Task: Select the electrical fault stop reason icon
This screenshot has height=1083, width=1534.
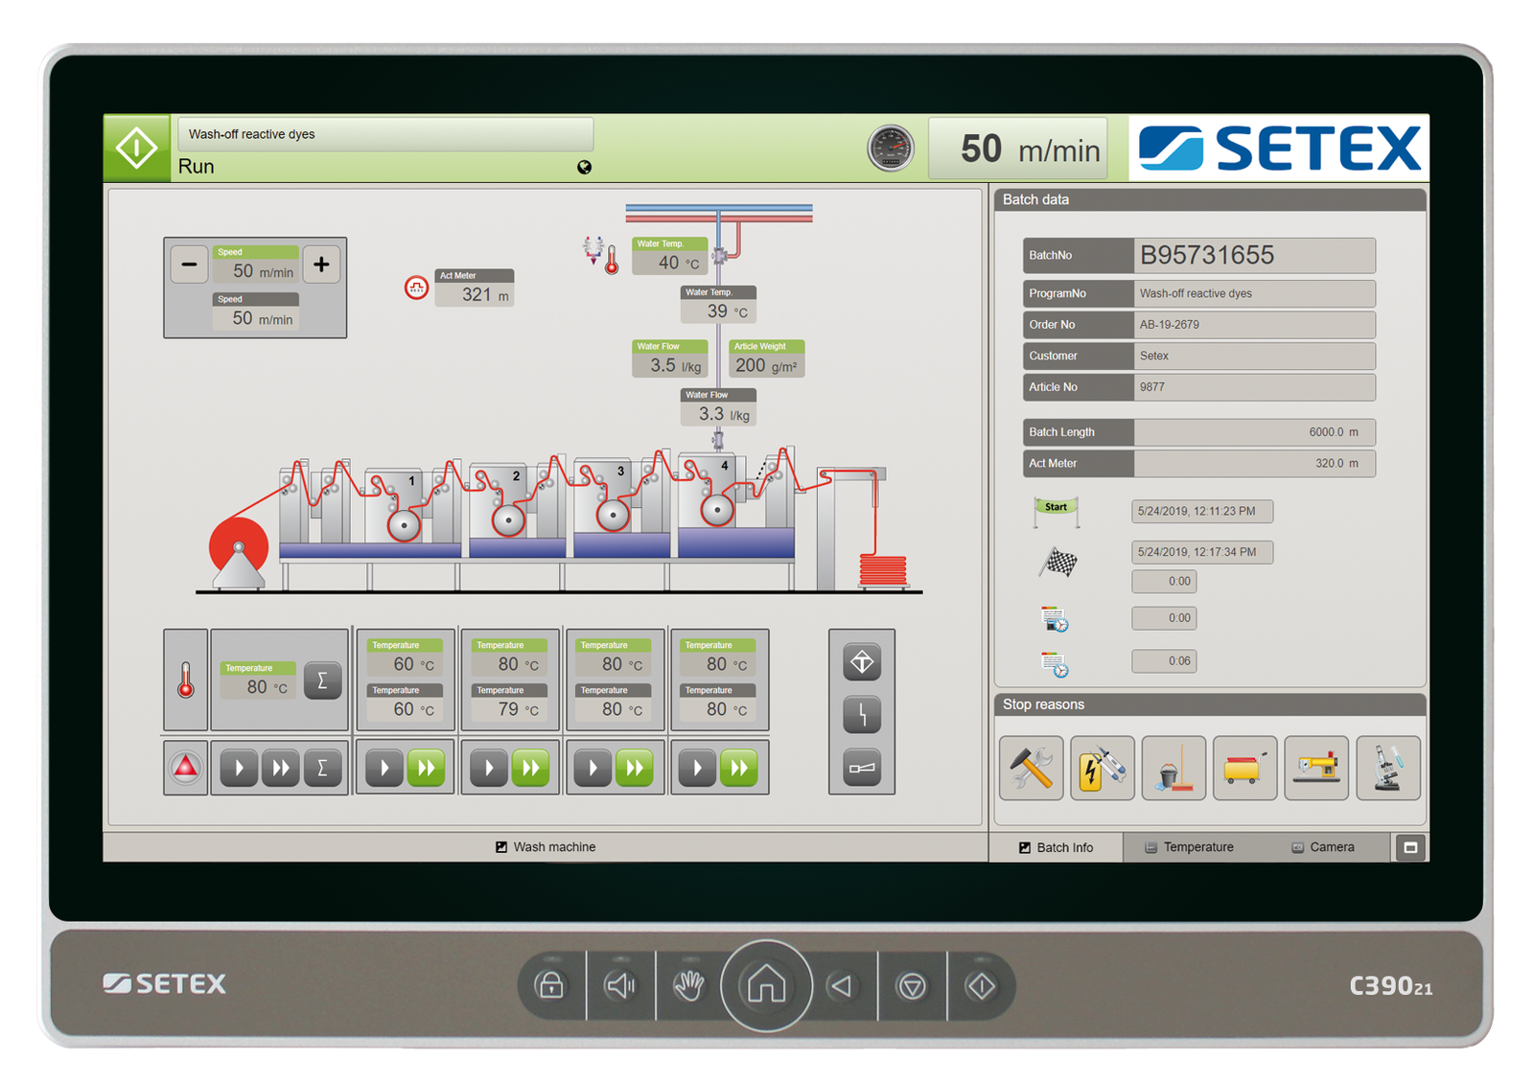Action: [x=1102, y=769]
